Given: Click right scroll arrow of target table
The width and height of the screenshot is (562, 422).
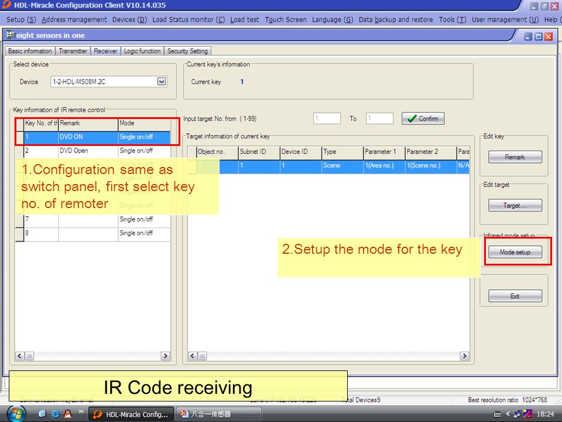Looking at the screenshot, I should (x=464, y=356).
